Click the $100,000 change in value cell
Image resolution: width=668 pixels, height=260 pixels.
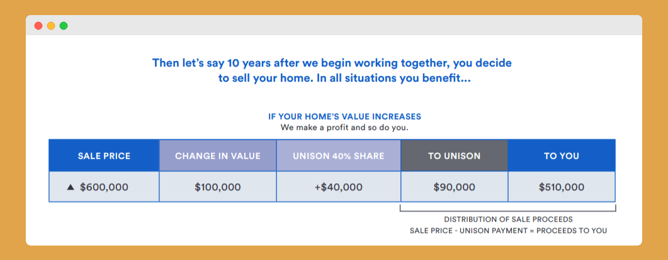tap(218, 187)
